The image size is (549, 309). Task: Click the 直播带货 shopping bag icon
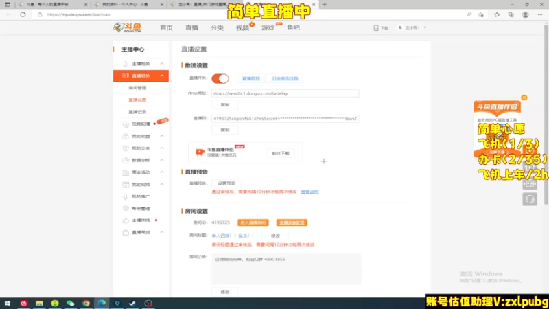126,233
